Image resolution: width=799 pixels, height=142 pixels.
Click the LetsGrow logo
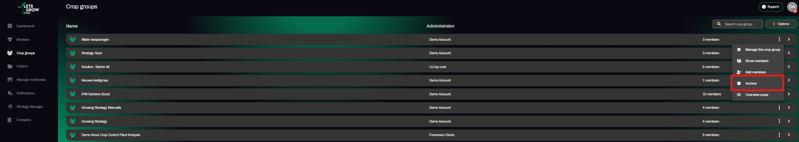28,8
